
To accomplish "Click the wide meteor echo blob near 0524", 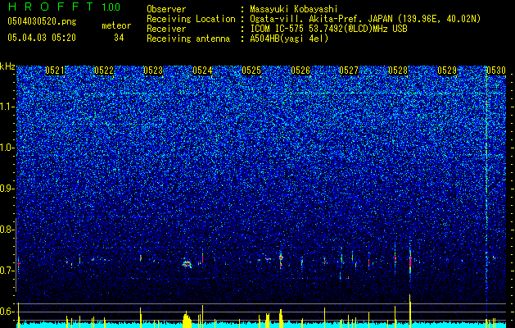I will coord(187,263).
